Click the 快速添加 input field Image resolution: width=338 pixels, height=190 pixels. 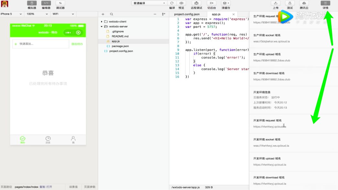[x=42, y=44]
